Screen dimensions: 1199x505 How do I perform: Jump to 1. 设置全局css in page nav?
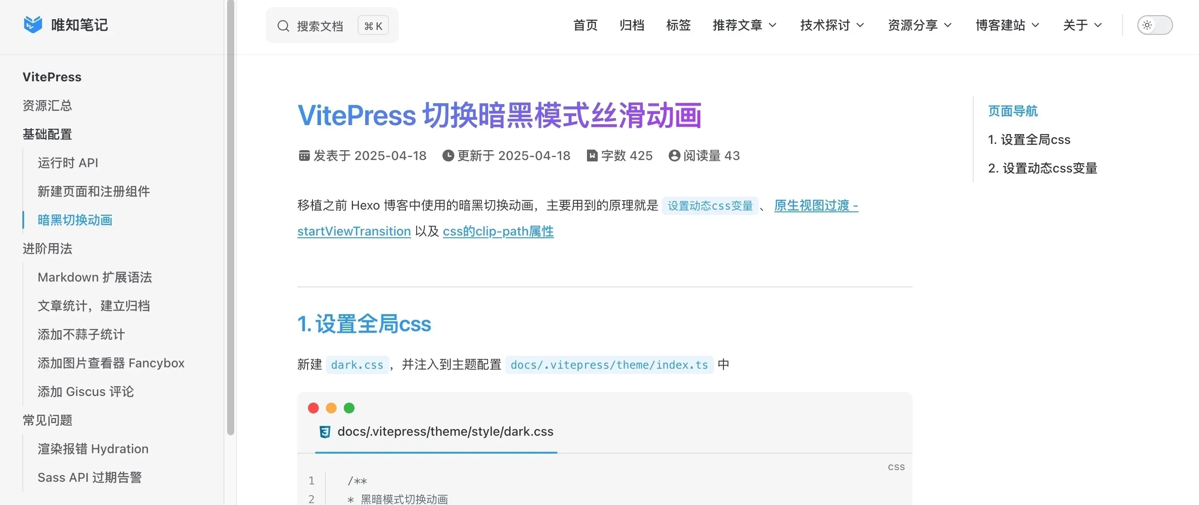1029,139
